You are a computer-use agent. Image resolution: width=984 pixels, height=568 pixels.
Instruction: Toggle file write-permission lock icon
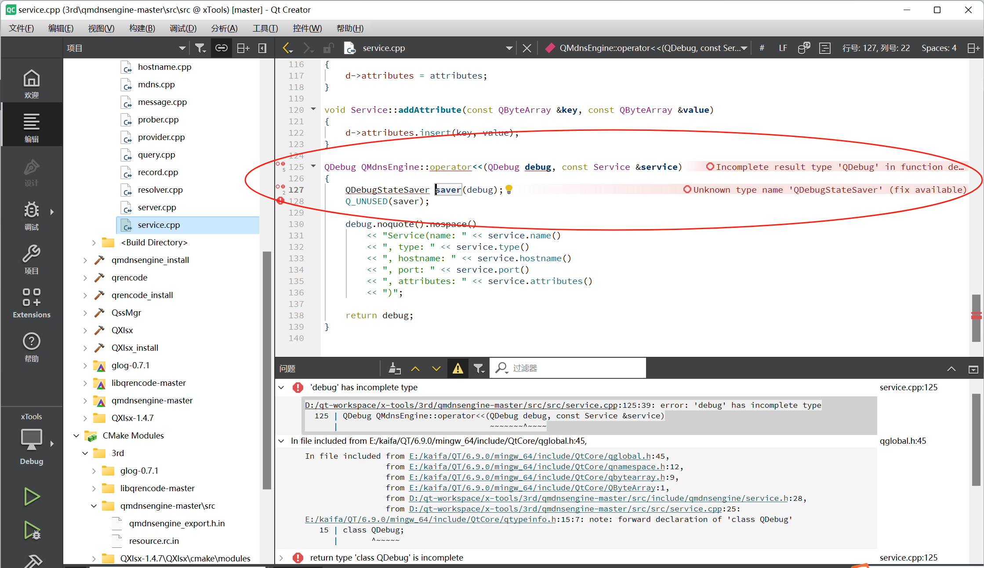328,48
